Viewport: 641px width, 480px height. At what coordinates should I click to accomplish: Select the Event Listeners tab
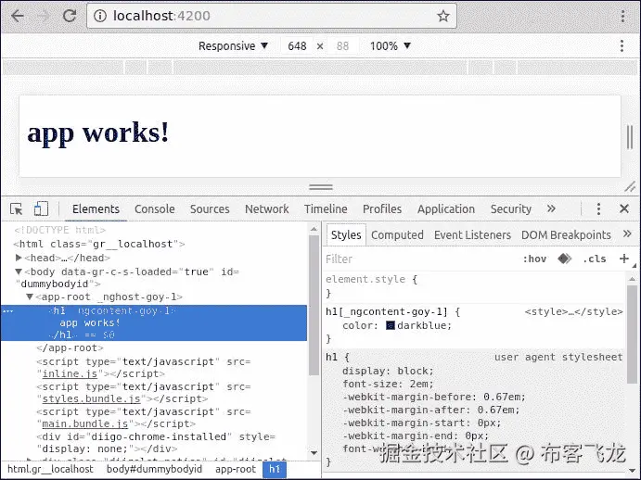click(472, 234)
